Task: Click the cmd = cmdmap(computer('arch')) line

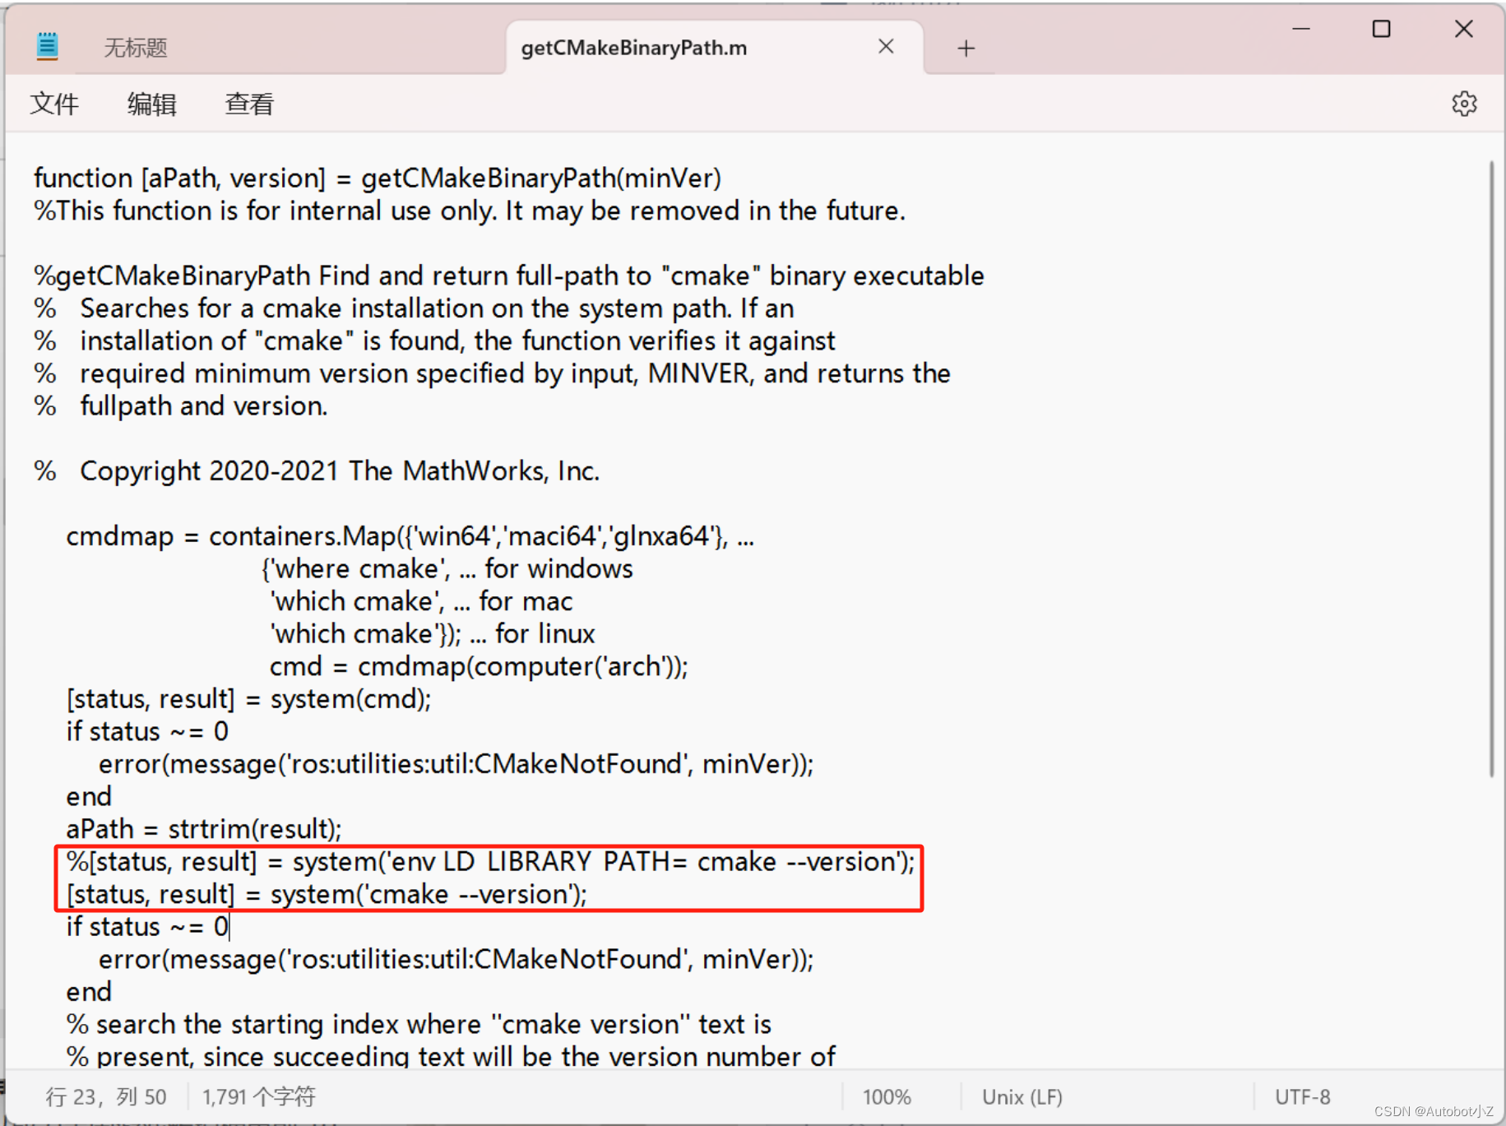Action: (479, 666)
